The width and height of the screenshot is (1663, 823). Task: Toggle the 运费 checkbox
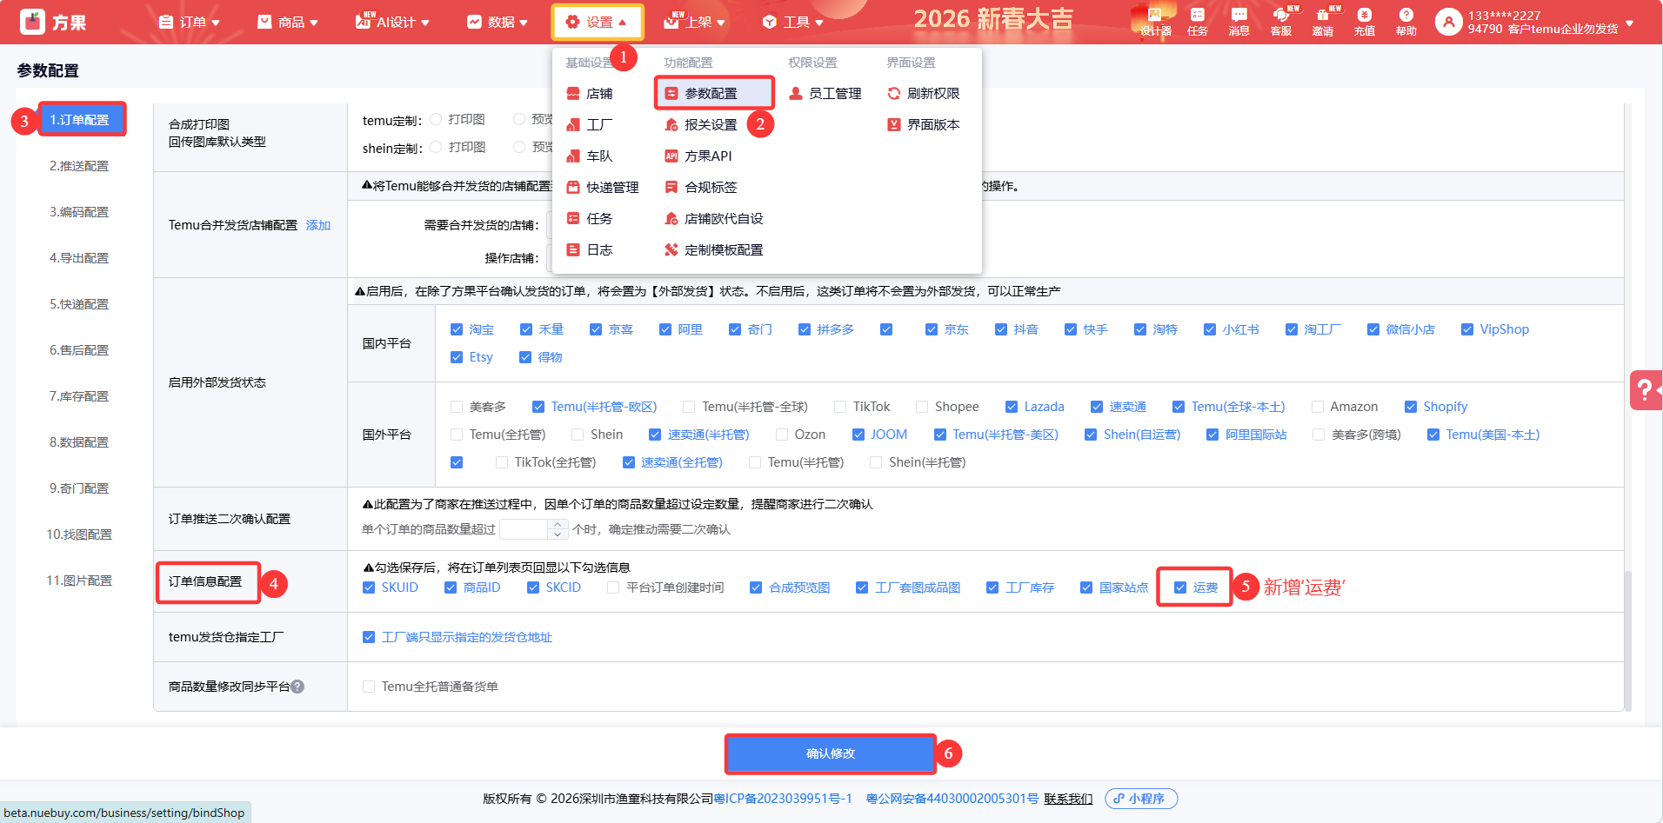click(x=1180, y=587)
